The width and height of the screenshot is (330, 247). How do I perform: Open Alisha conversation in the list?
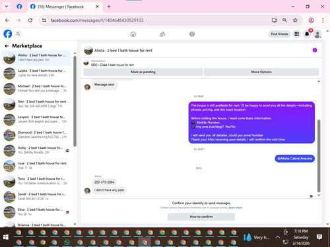click(x=36, y=58)
